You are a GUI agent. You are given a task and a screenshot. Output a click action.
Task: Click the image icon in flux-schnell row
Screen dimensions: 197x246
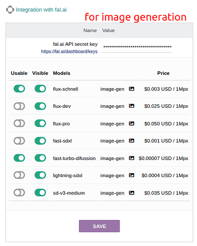(131, 89)
